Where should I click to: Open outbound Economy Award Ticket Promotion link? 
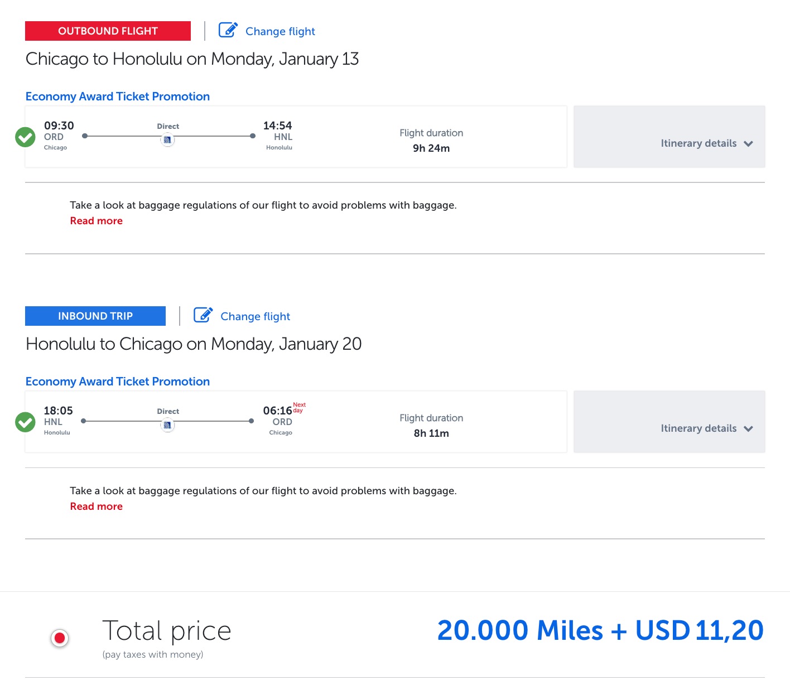pos(118,97)
